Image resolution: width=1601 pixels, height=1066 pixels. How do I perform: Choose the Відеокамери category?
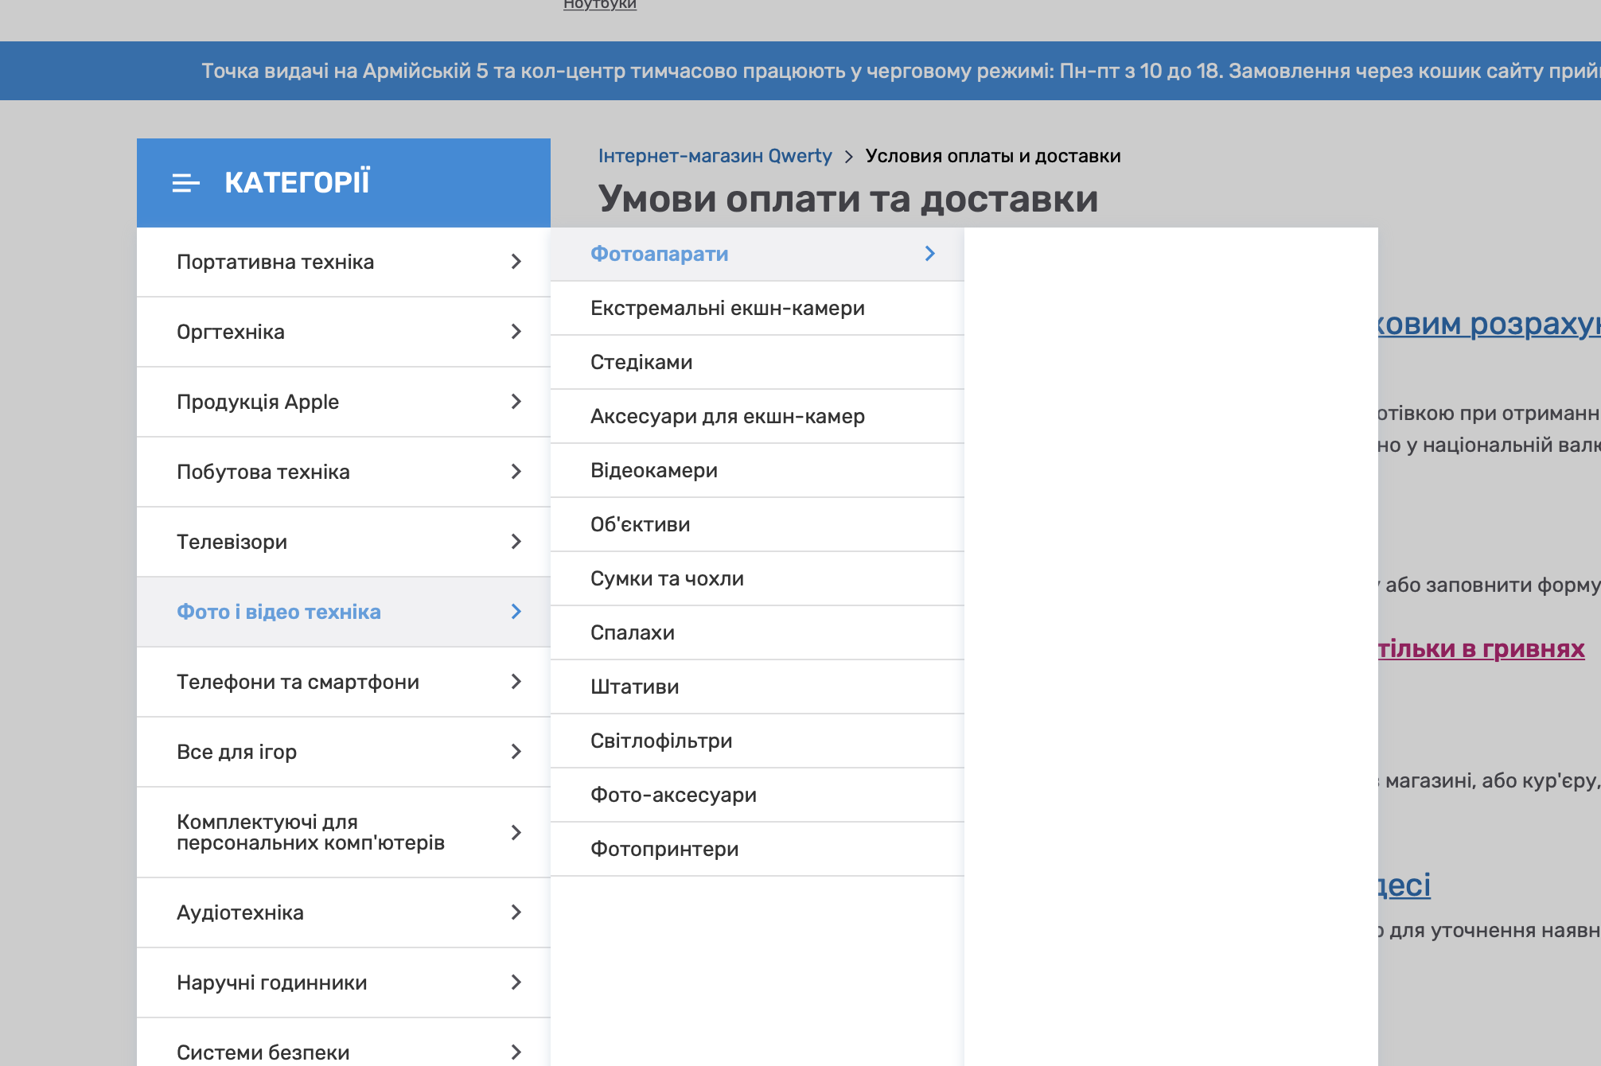tap(653, 470)
